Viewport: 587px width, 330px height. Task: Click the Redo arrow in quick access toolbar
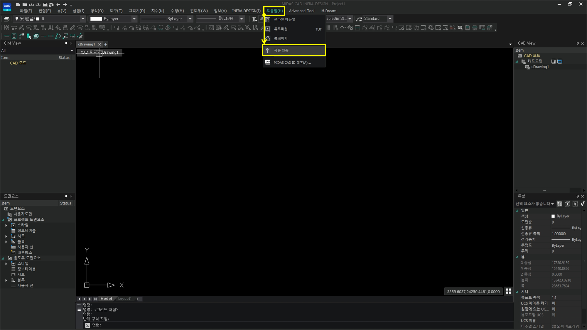click(65, 4)
